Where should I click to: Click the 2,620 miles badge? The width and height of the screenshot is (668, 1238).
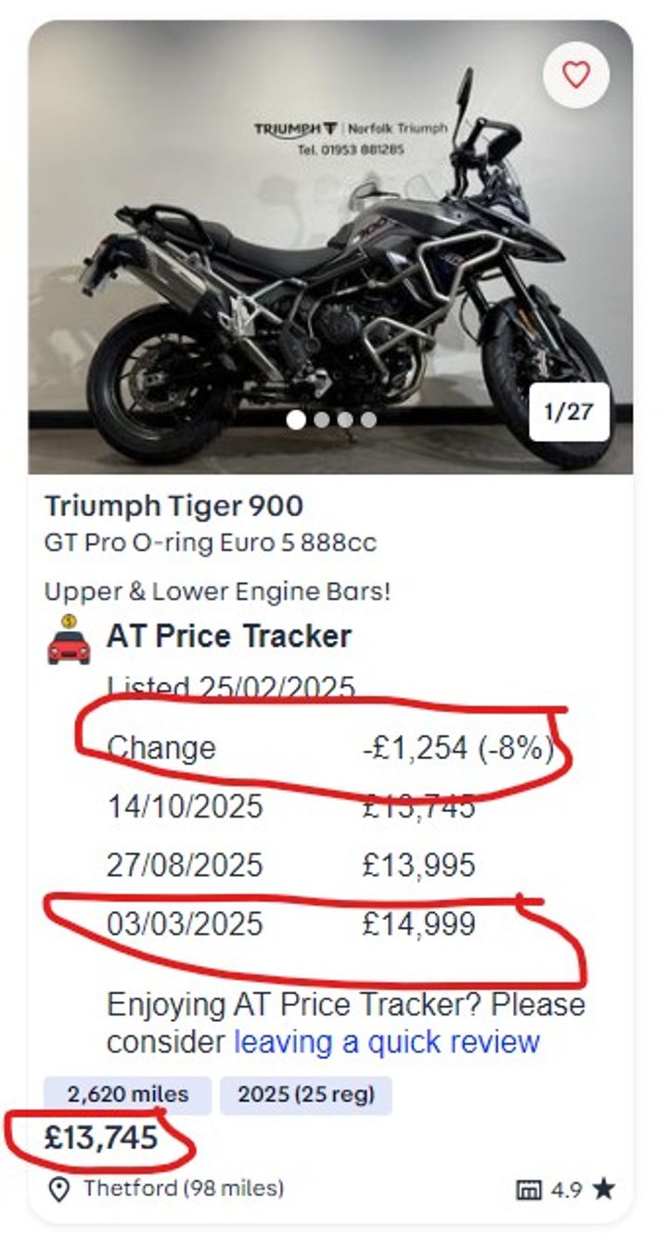tap(127, 1095)
